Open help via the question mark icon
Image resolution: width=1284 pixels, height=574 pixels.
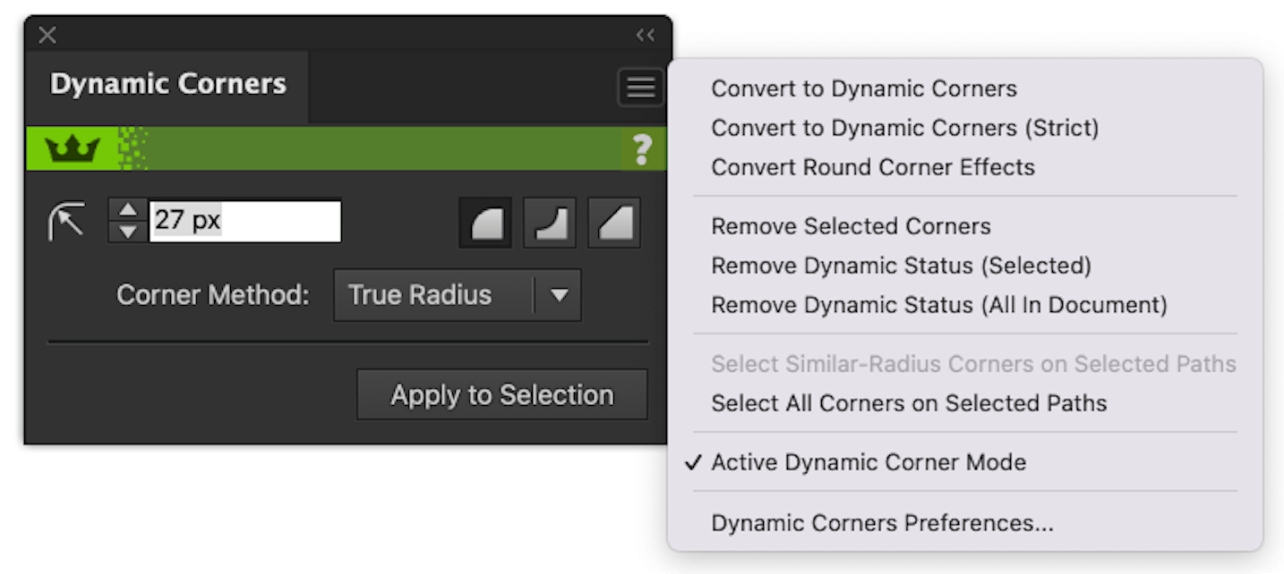pos(642,150)
